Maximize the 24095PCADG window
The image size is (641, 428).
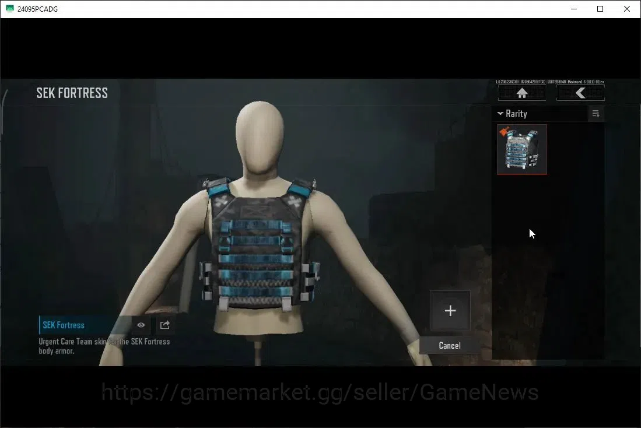pos(600,9)
